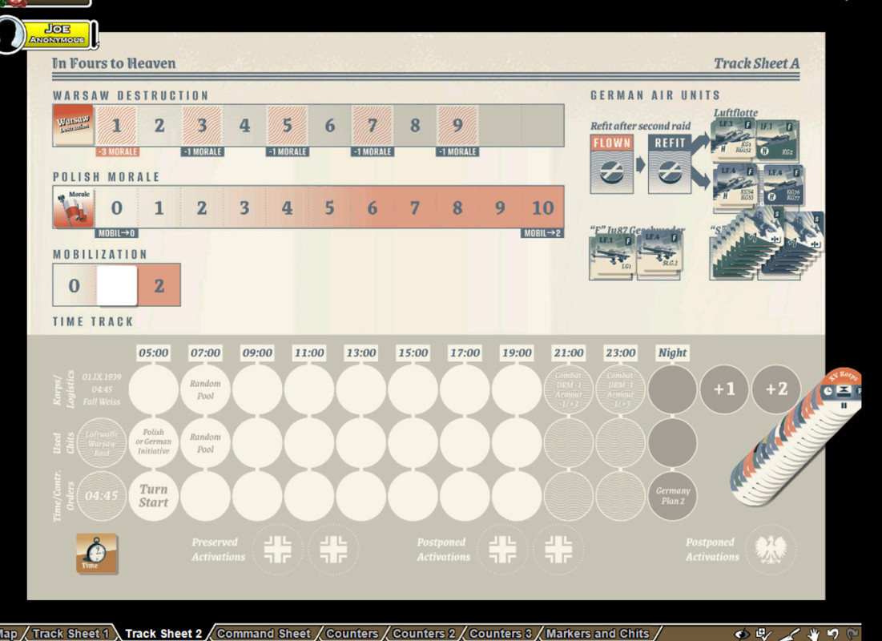The image size is (882, 641).
Task: Select the Track Sheet 2 tab
Action: (x=163, y=634)
